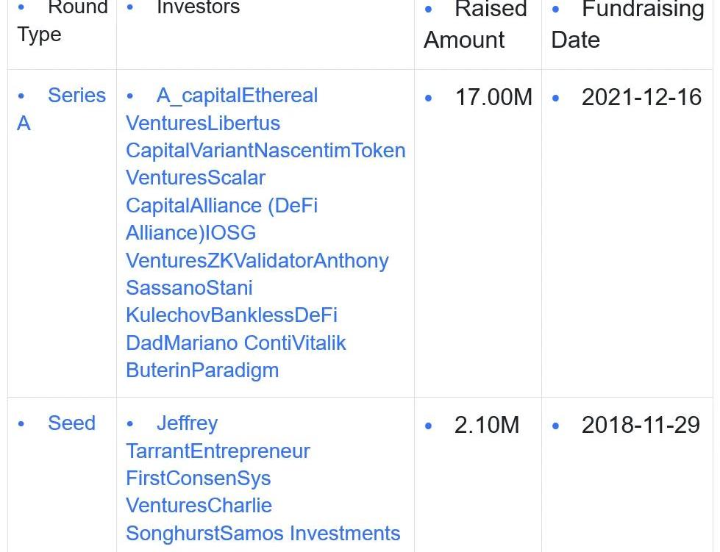Click the DadMariano ContiVitalik link
Screen dimensions: 720x552
tap(236, 343)
